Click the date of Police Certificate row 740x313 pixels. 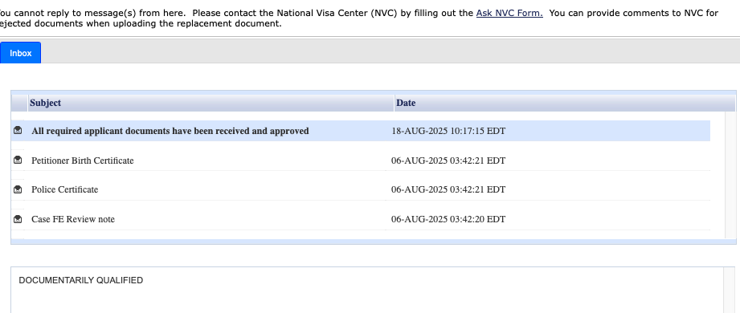(448, 189)
